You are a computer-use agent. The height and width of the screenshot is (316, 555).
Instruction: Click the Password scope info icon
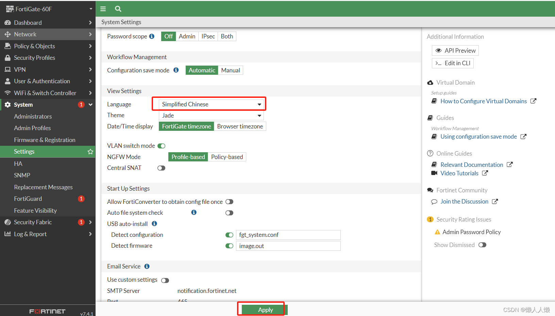pos(152,36)
